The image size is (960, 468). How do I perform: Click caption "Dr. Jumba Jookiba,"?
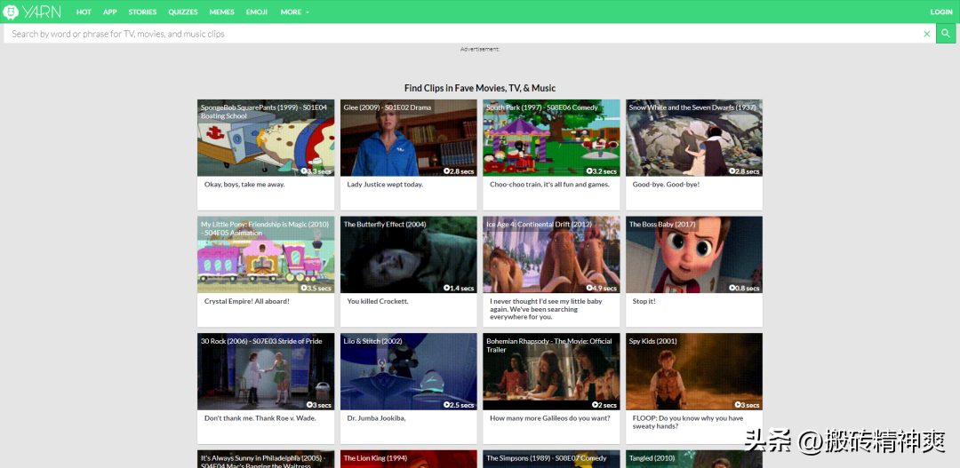(377, 418)
